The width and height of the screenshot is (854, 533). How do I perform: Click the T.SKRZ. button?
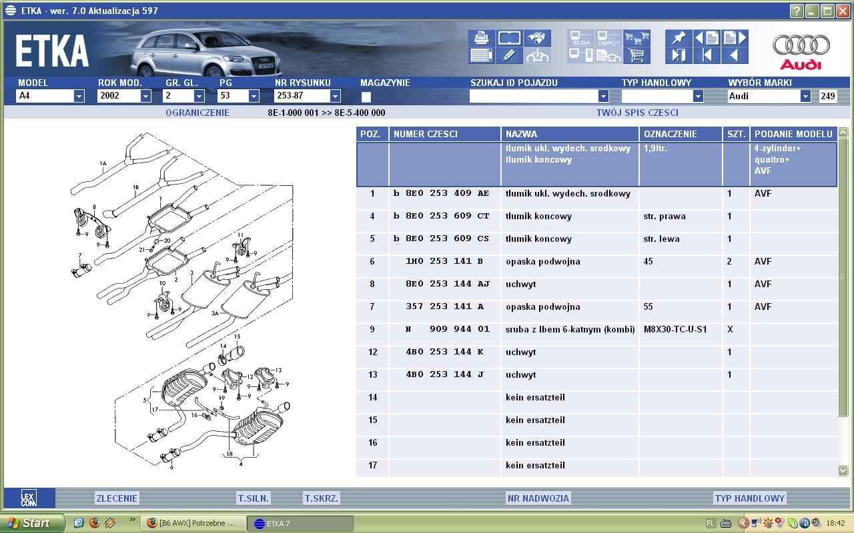(322, 498)
